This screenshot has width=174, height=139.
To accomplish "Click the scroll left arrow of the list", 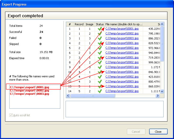I will [x=68, y=96].
